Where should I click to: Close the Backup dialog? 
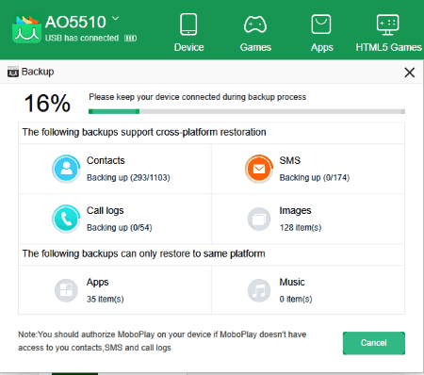tap(410, 73)
